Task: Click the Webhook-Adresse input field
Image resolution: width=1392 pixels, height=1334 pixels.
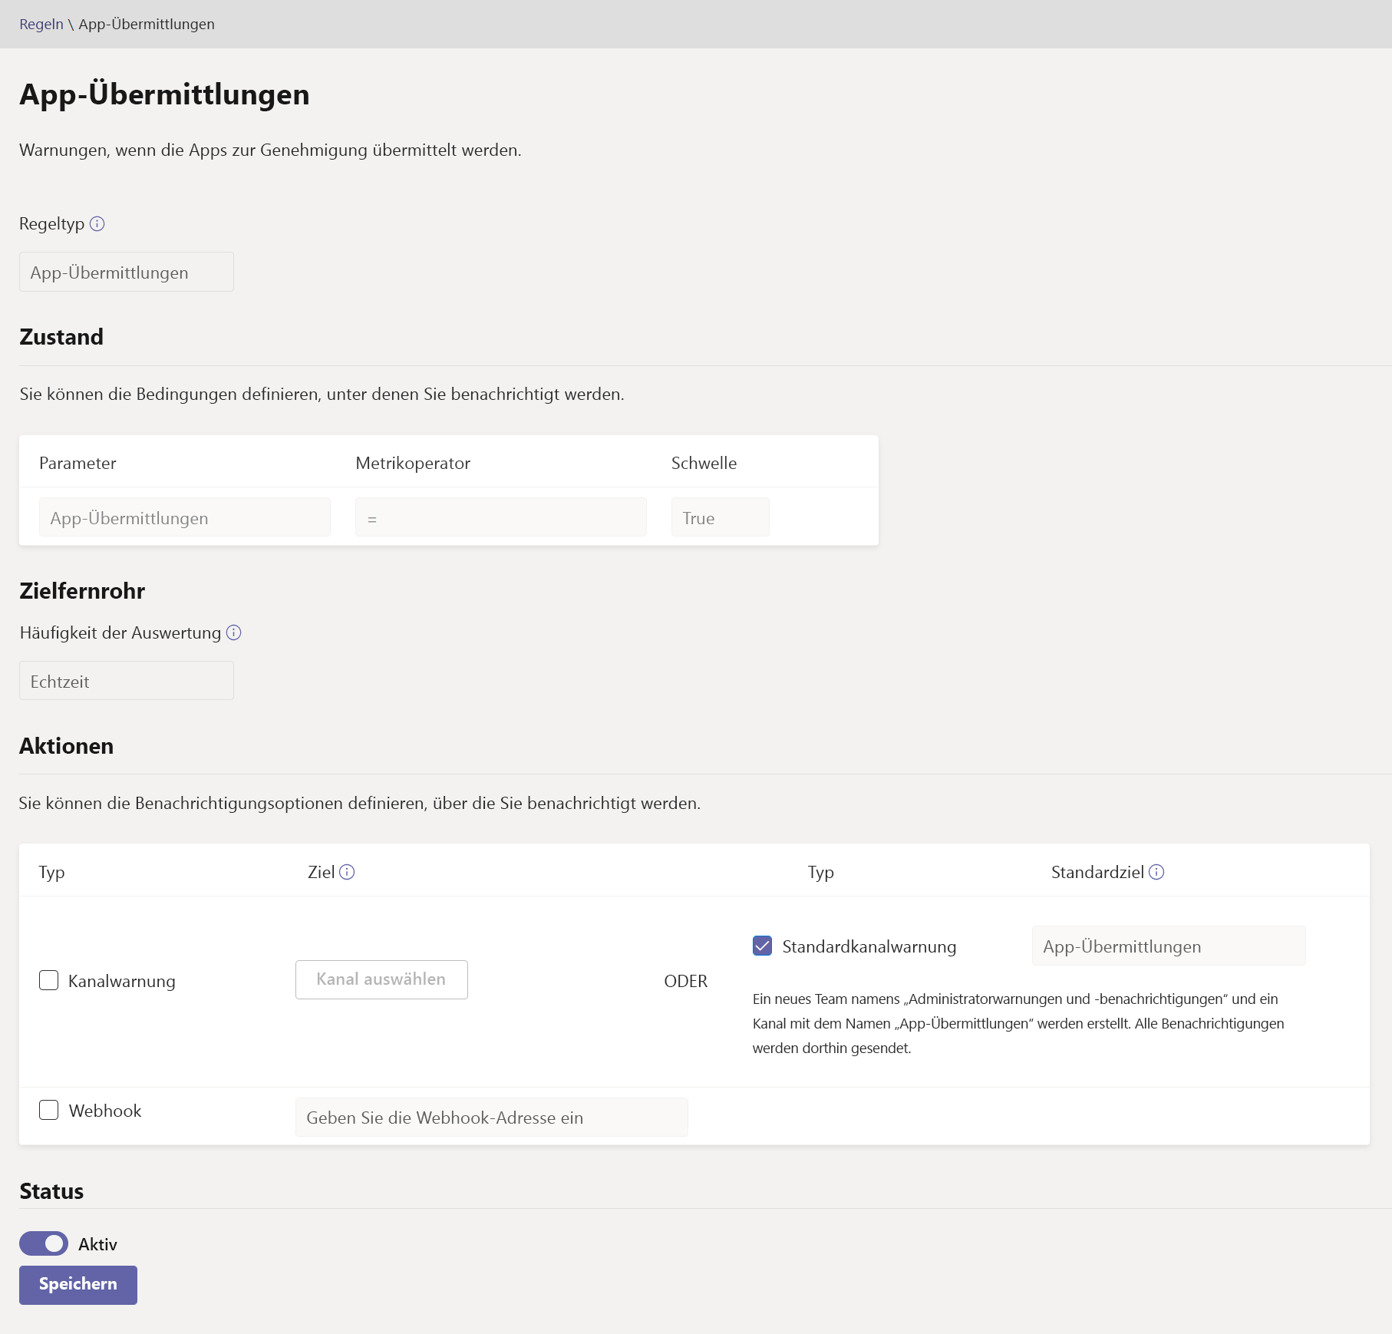Action: click(492, 1118)
